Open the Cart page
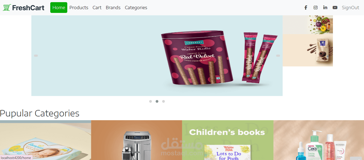The image size is (364, 160). tap(97, 8)
